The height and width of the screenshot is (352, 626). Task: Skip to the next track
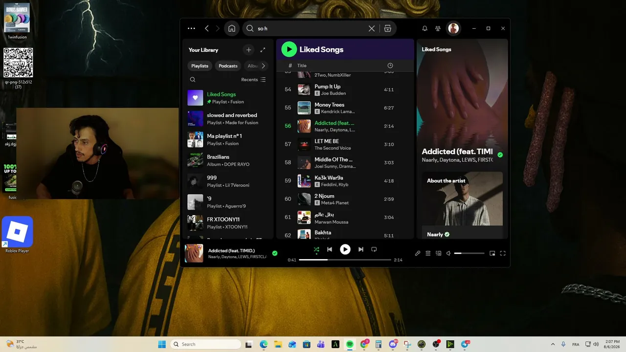361,249
